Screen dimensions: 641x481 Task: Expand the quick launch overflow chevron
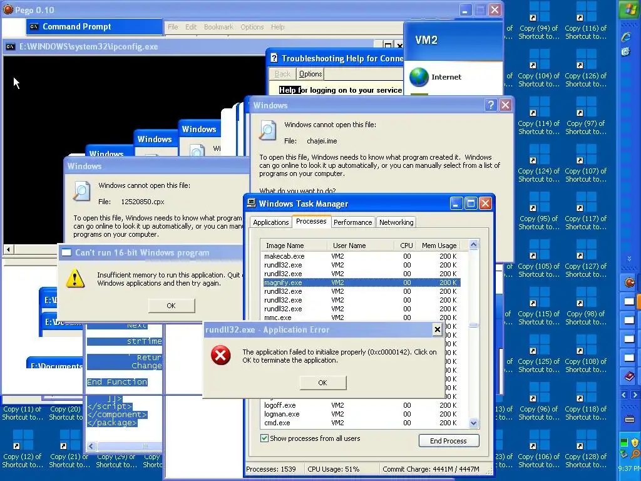pyautogui.click(x=629, y=259)
